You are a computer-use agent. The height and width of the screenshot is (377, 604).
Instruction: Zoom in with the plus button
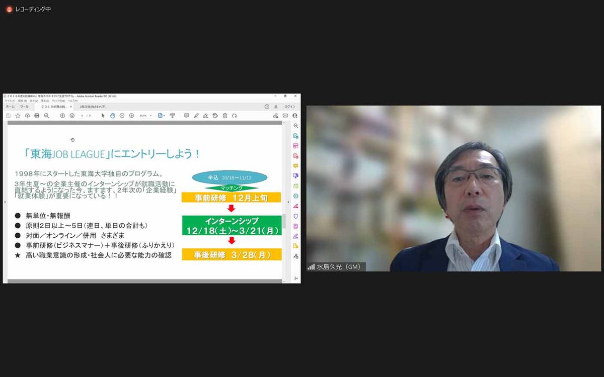click(131, 116)
